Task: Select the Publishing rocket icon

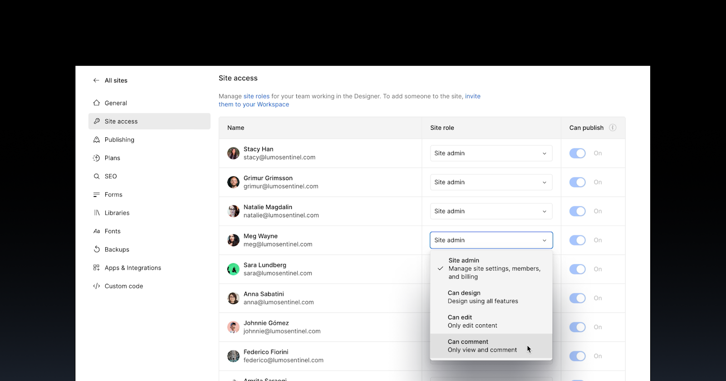Action: coord(96,140)
